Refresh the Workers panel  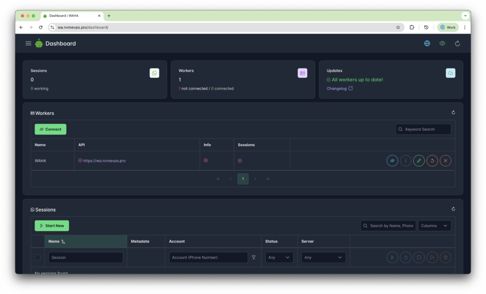tap(453, 113)
